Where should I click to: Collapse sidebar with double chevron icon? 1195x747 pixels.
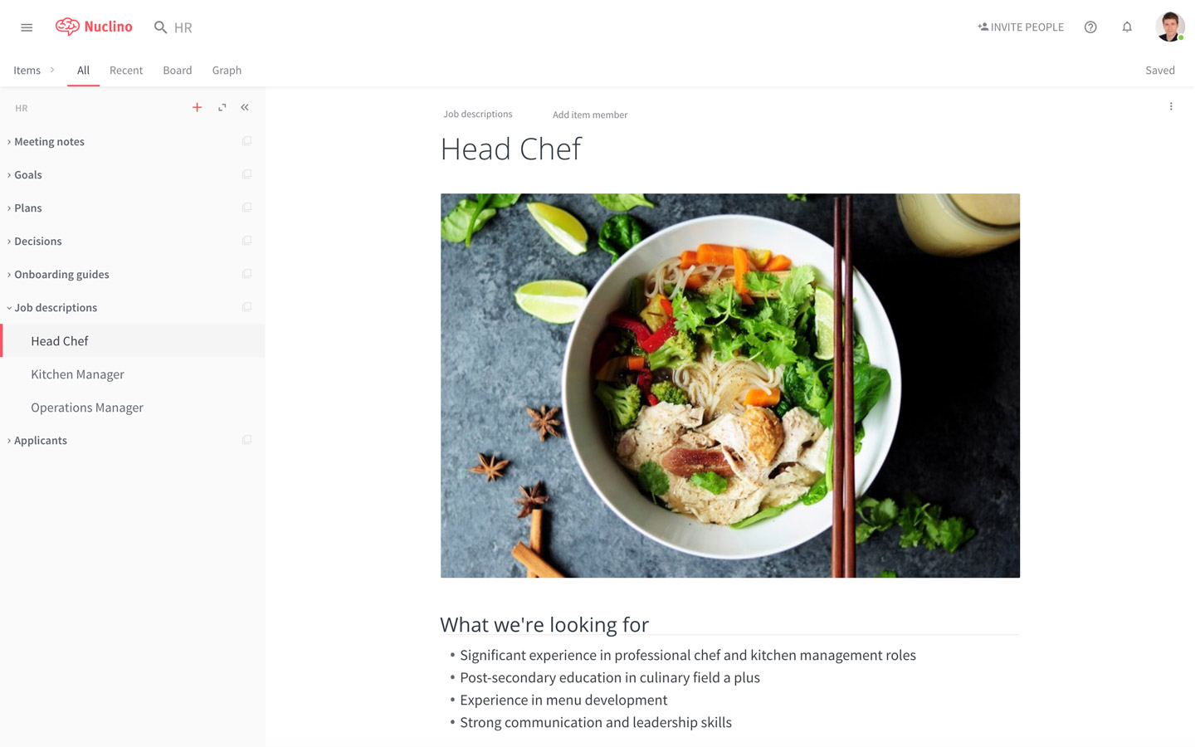tap(245, 107)
